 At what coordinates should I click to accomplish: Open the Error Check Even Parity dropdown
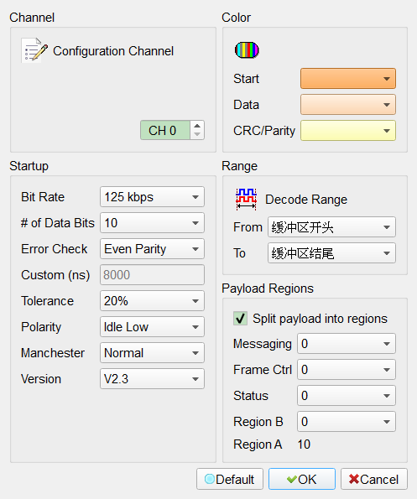(x=152, y=249)
